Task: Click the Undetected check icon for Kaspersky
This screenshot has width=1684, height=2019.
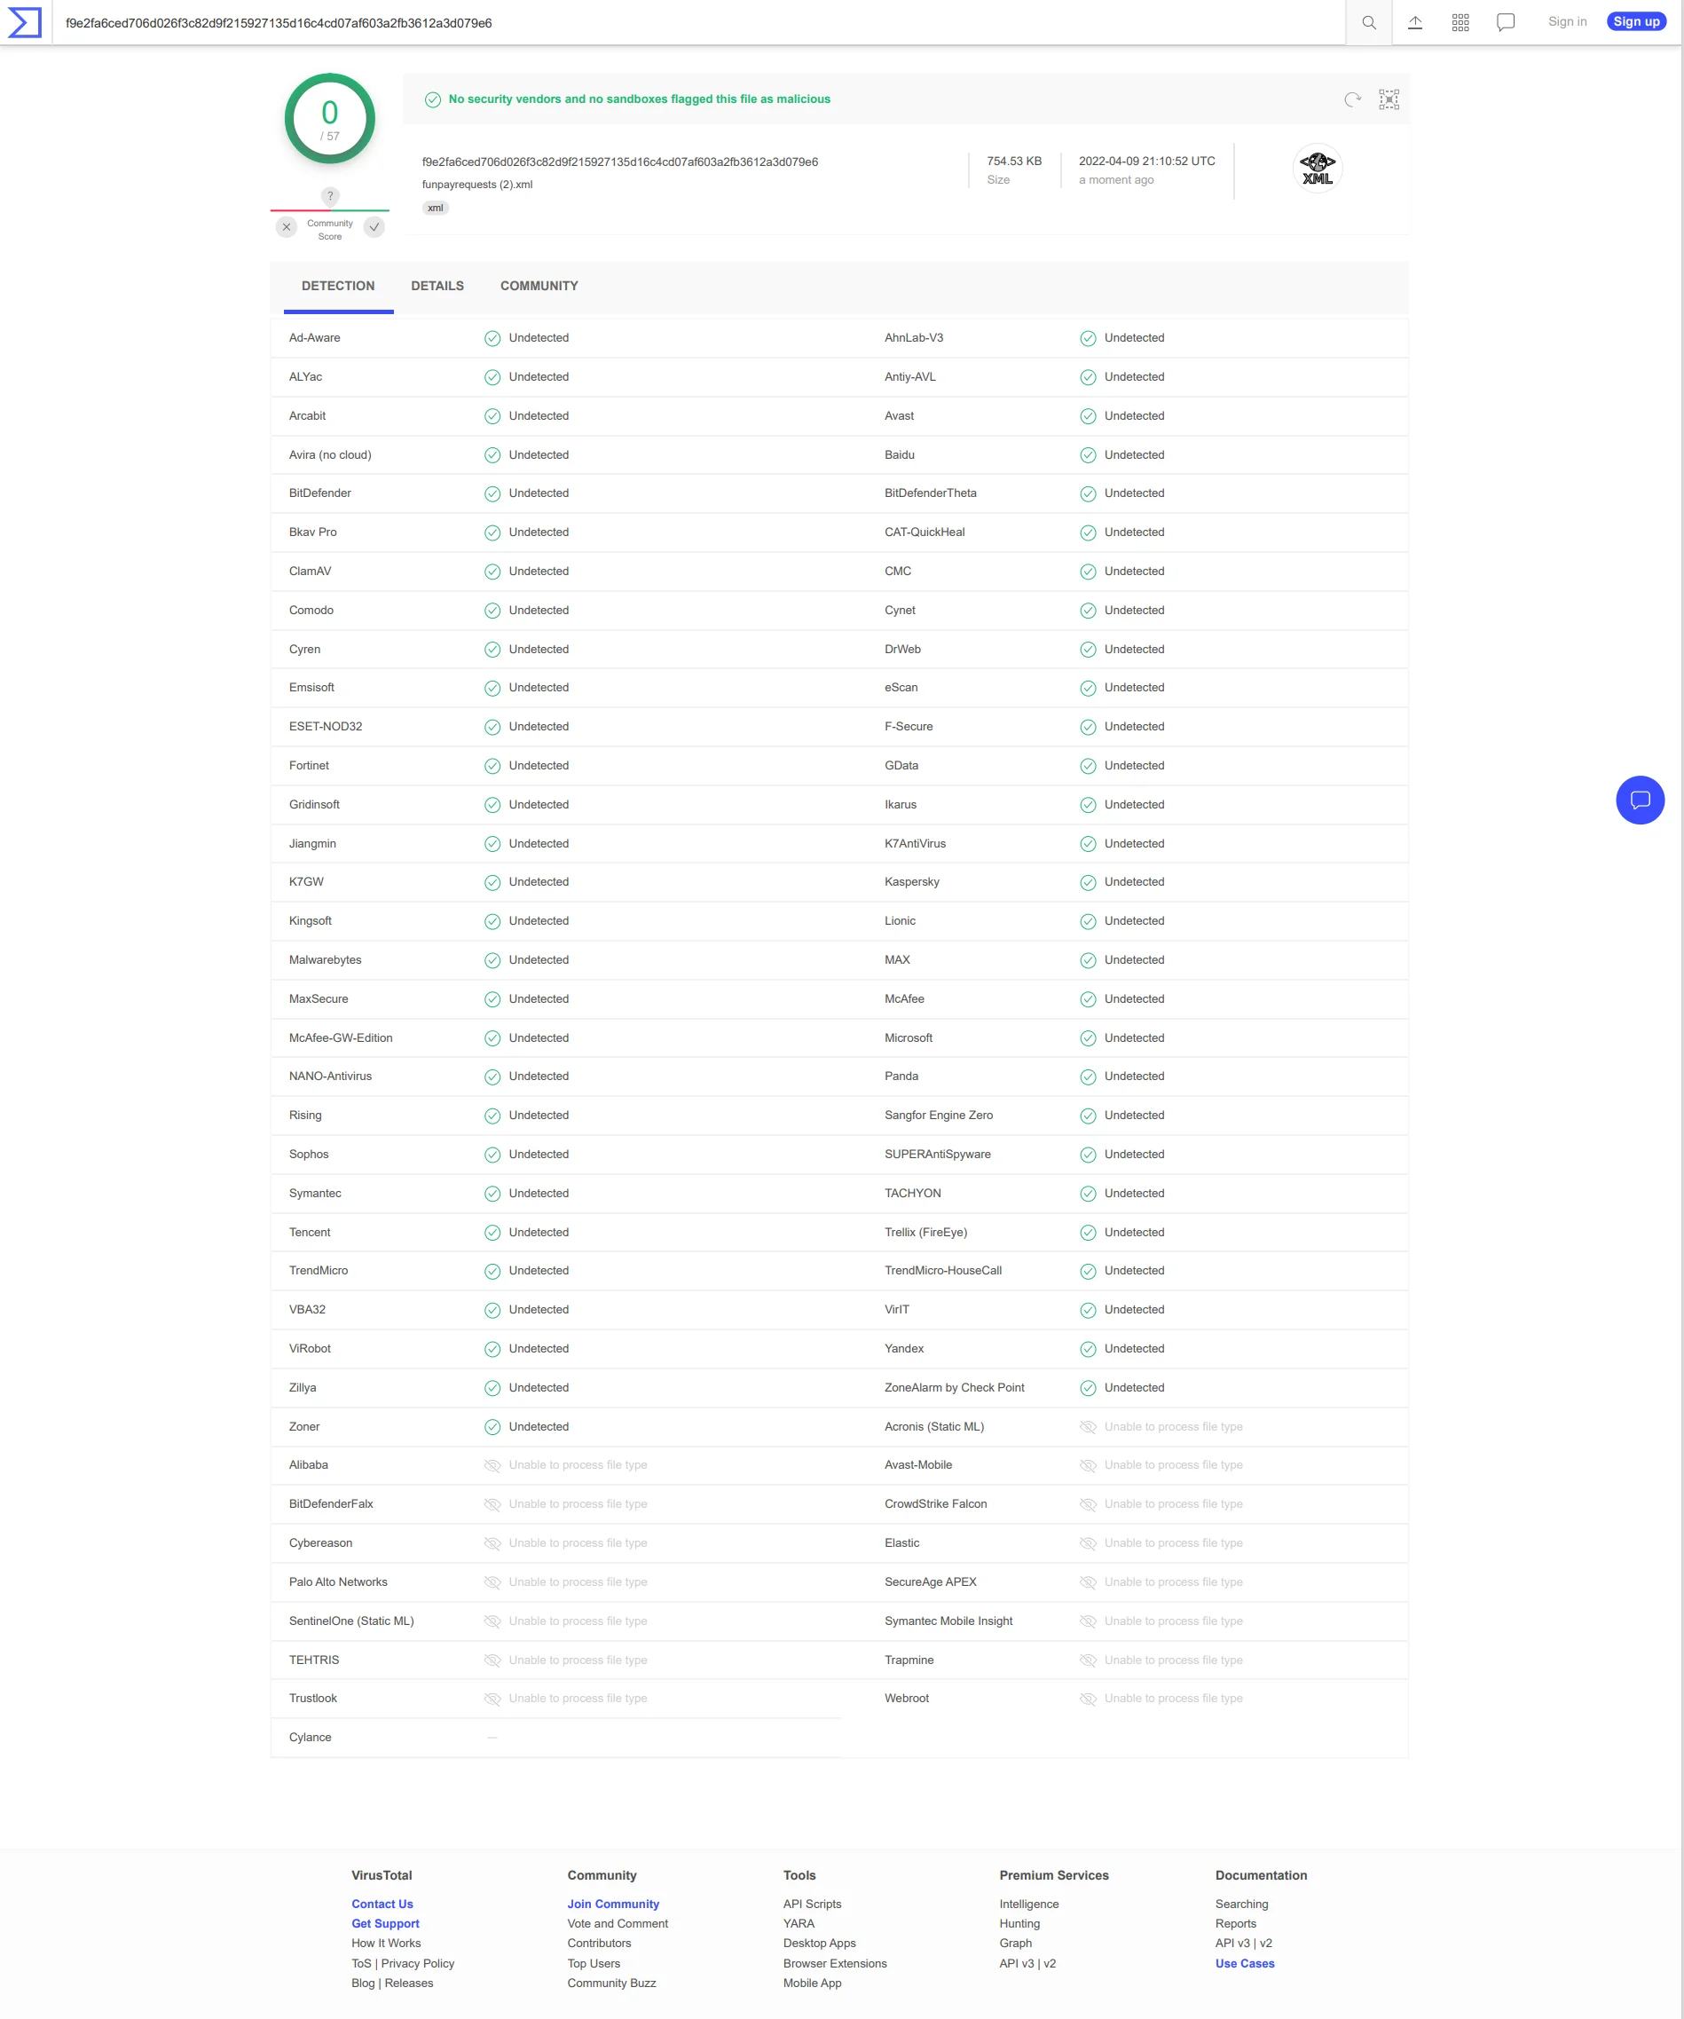Action: tap(1088, 882)
